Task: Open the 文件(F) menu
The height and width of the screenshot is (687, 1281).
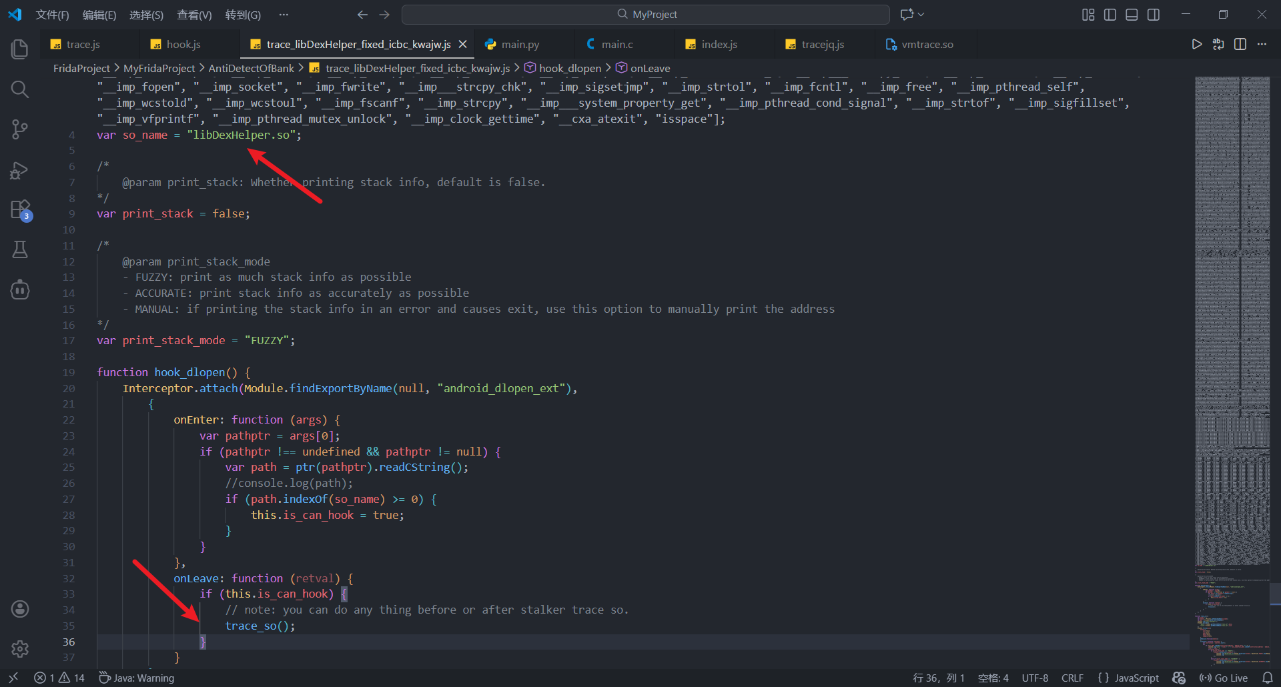Action: [x=52, y=15]
